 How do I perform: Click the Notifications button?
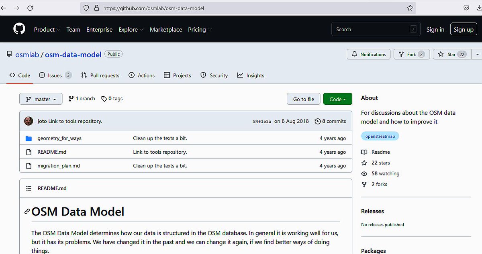(368, 55)
